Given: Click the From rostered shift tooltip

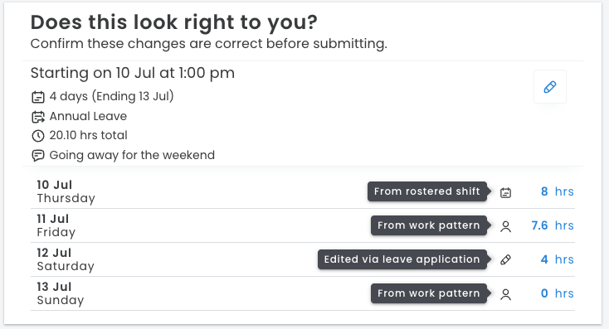Looking at the screenshot, I should click(427, 191).
